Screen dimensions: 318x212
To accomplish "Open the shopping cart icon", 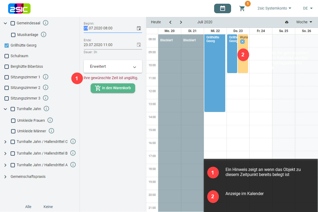I will click(242, 8).
